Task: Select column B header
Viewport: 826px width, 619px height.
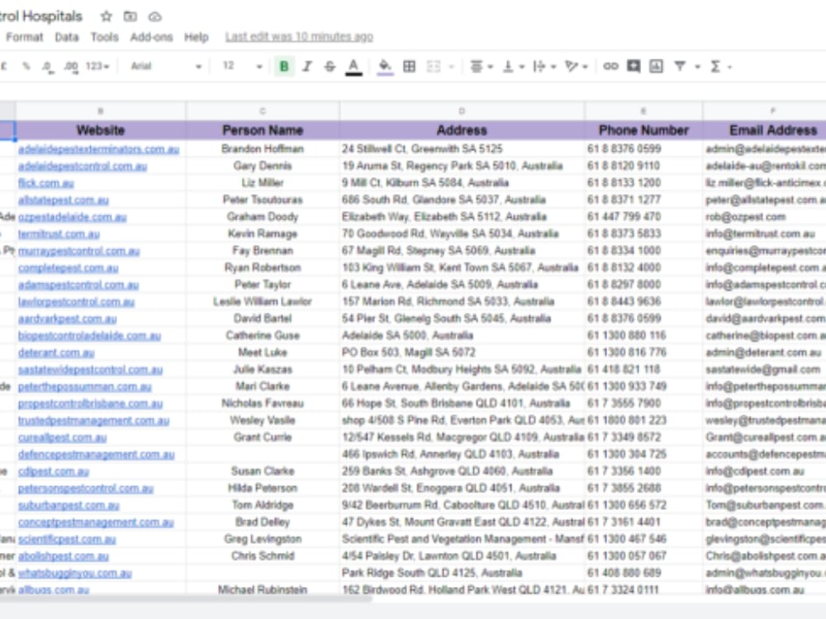Action: 100,111
